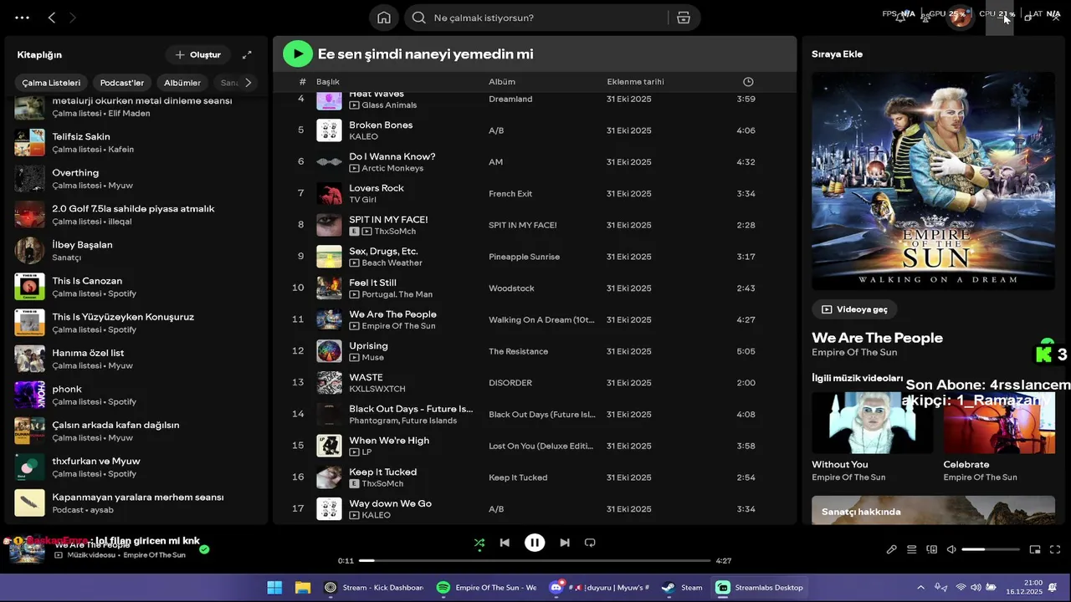
Task: Open the Overthing playlist in the library
Action: click(x=136, y=178)
